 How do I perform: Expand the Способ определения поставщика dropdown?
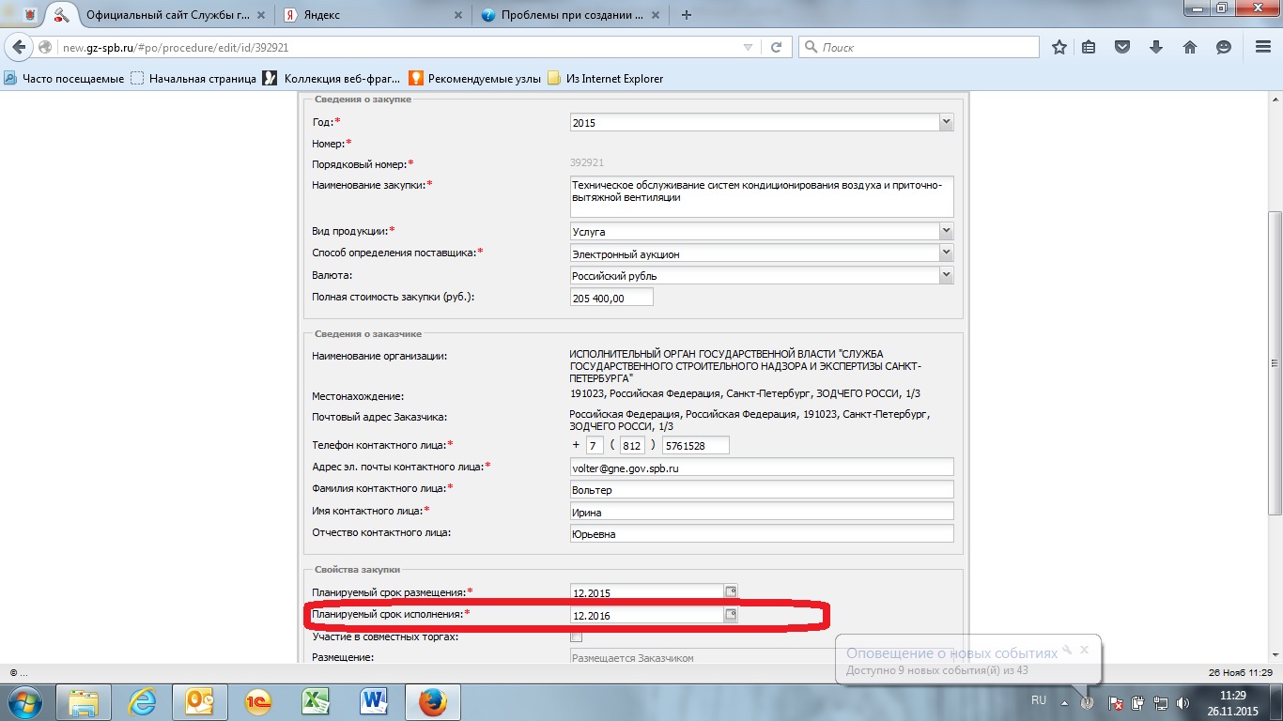pyautogui.click(x=946, y=253)
